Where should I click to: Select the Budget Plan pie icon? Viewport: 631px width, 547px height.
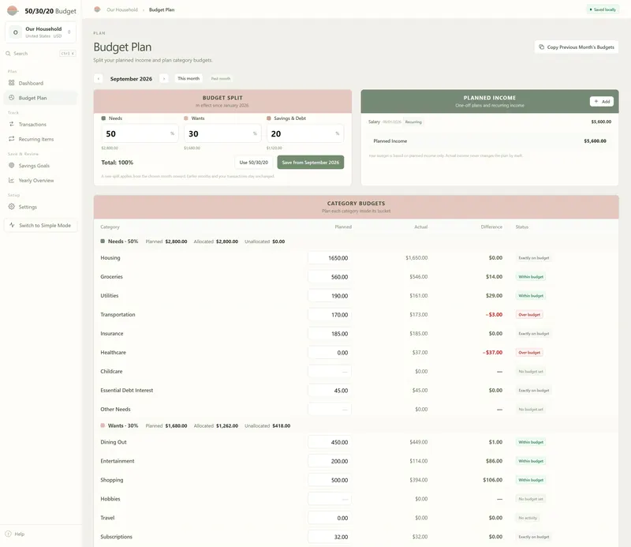pyautogui.click(x=11, y=97)
